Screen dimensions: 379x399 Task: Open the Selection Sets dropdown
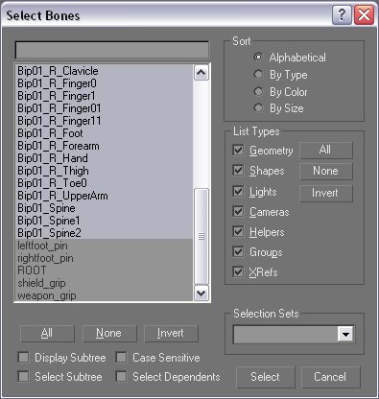point(345,335)
